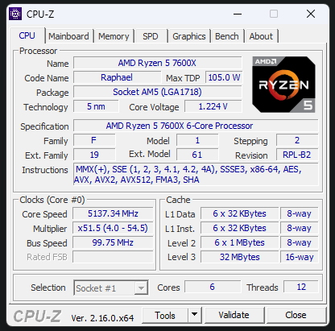This screenshot has height=331, width=335.
Task: Switch to the Mainboard tab
Action: coord(68,36)
